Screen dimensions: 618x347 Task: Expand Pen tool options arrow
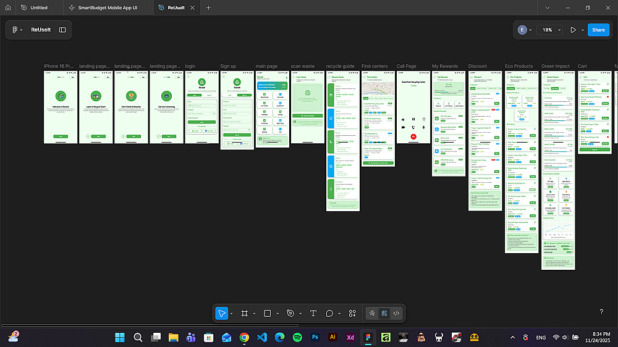(x=300, y=314)
